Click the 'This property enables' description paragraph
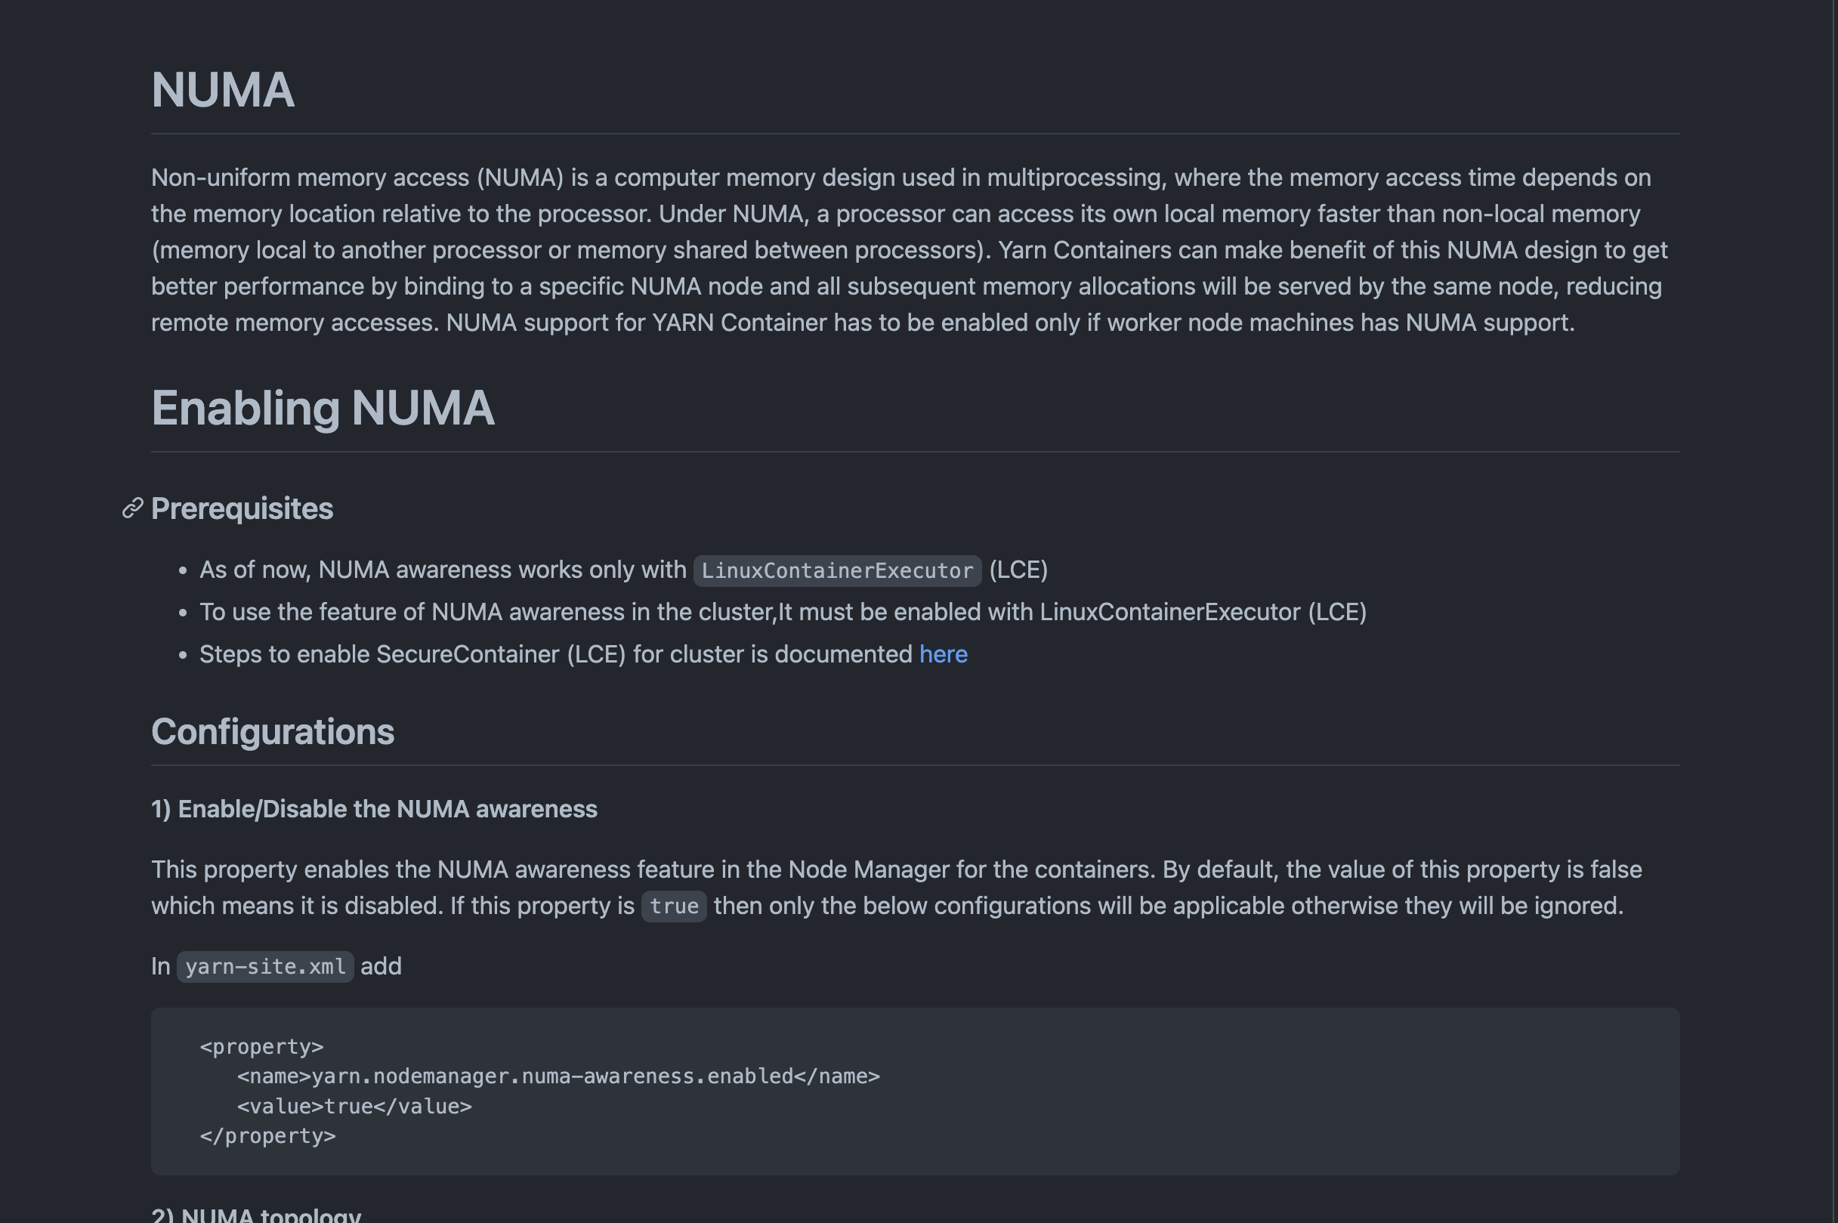The height and width of the screenshot is (1223, 1838). (897, 888)
